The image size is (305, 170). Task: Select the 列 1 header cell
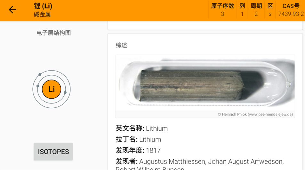pos(242,10)
